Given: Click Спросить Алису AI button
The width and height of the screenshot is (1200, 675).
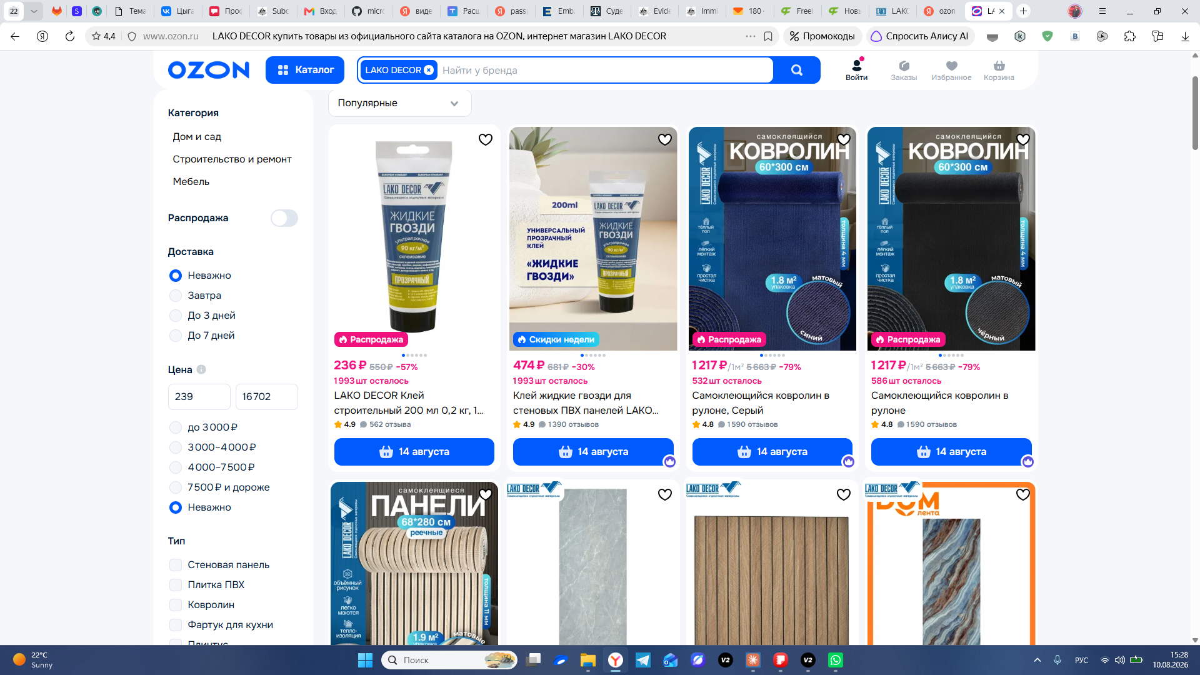Looking at the screenshot, I should tap(919, 36).
